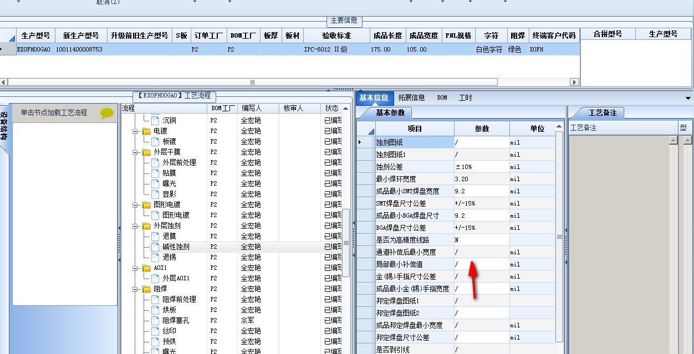
Task: Collapse the 电镀 tree node
Action: click(136, 132)
